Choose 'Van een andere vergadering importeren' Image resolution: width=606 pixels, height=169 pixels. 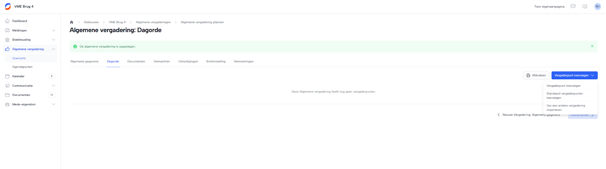point(566,108)
